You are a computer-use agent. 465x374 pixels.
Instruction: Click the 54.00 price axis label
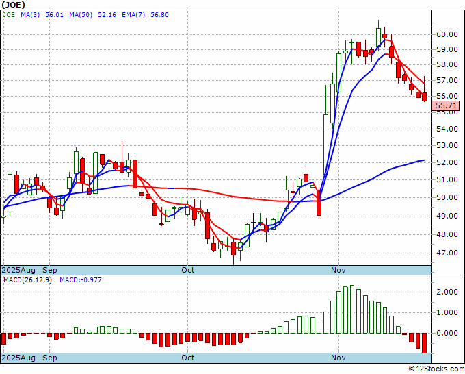coord(447,129)
